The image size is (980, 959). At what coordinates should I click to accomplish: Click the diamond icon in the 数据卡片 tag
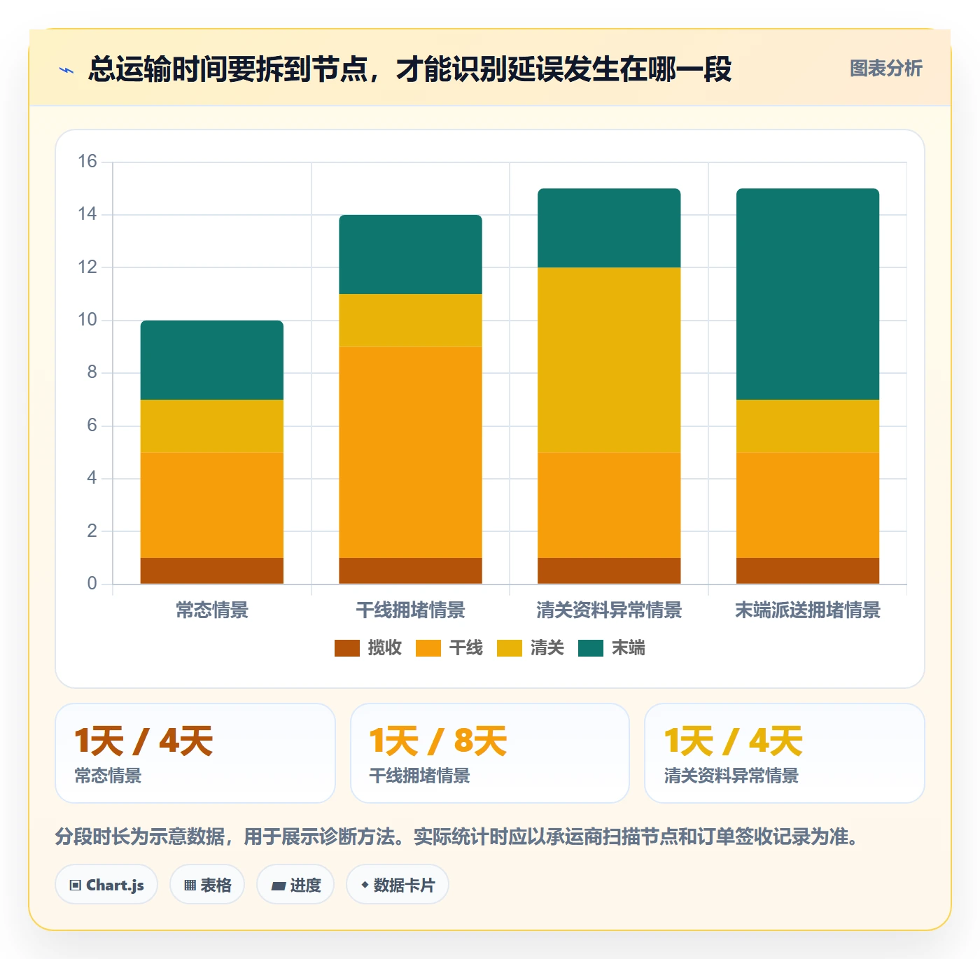pos(365,885)
